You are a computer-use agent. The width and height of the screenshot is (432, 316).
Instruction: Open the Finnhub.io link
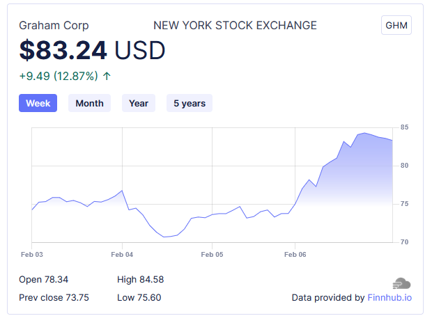pos(389,298)
